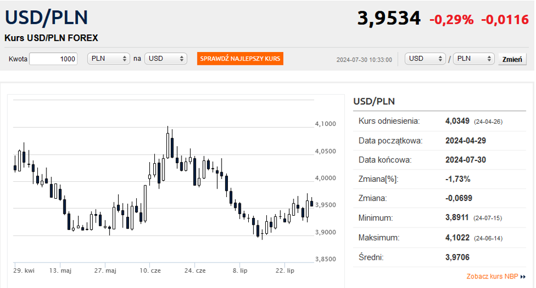Select the "22. lip" date label on chart axis
The image size is (536, 288).
284,271
